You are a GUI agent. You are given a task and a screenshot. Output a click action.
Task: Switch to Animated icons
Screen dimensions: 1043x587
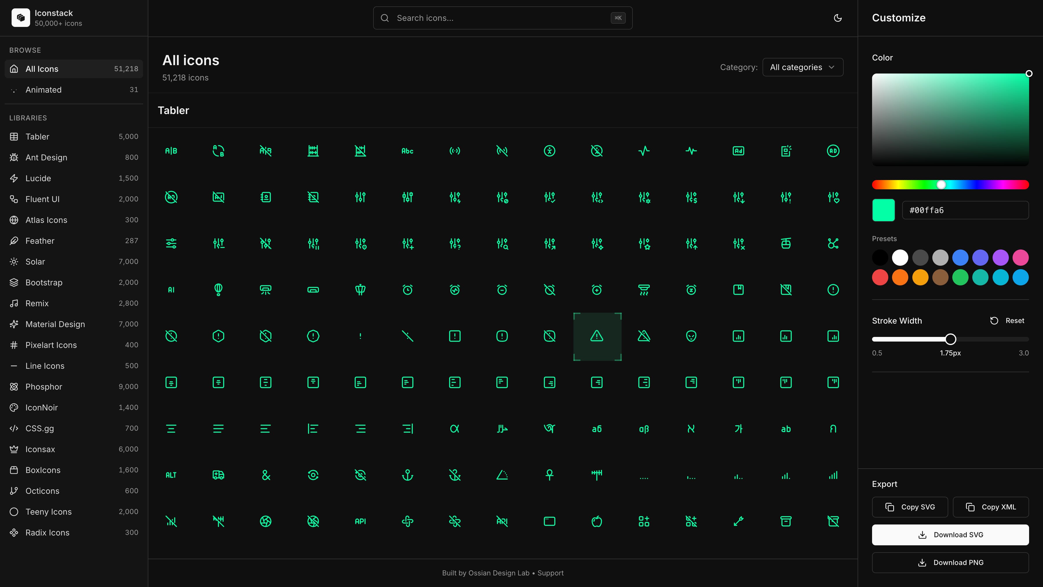click(43, 89)
